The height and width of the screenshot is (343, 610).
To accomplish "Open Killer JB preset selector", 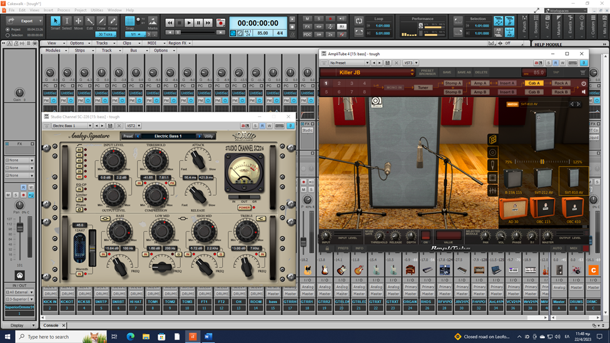I will (368, 73).
